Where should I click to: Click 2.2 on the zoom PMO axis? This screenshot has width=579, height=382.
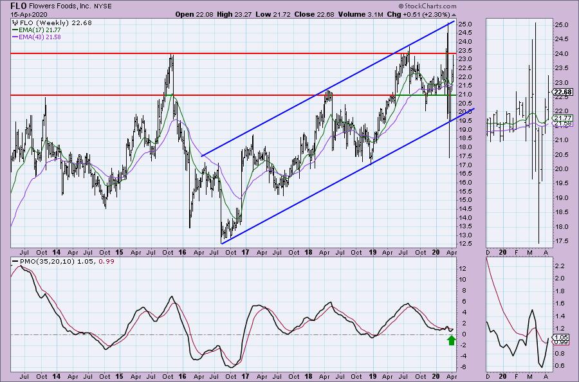click(x=560, y=266)
